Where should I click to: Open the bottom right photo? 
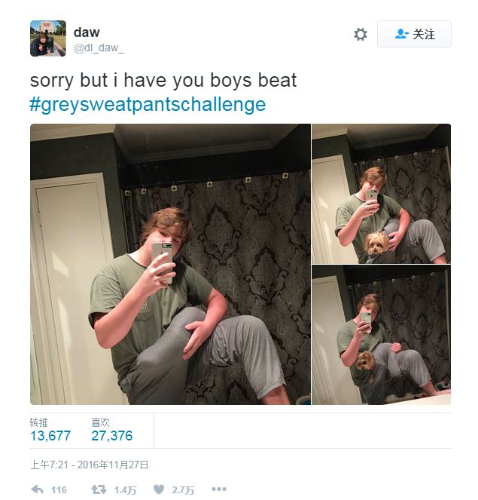(381, 335)
